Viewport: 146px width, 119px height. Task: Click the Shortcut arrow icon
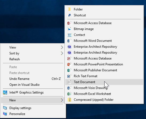[x=69, y=15]
